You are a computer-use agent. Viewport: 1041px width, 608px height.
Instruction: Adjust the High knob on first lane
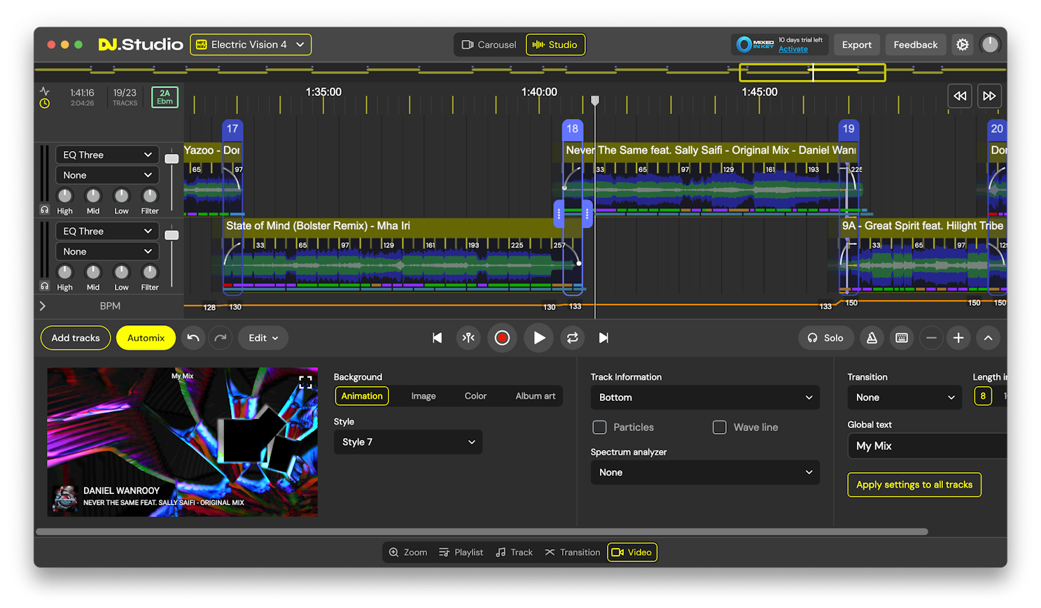pos(64,196)
